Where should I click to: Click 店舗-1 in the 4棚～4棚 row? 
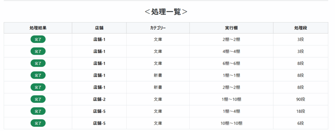click(x=99, y=51)
